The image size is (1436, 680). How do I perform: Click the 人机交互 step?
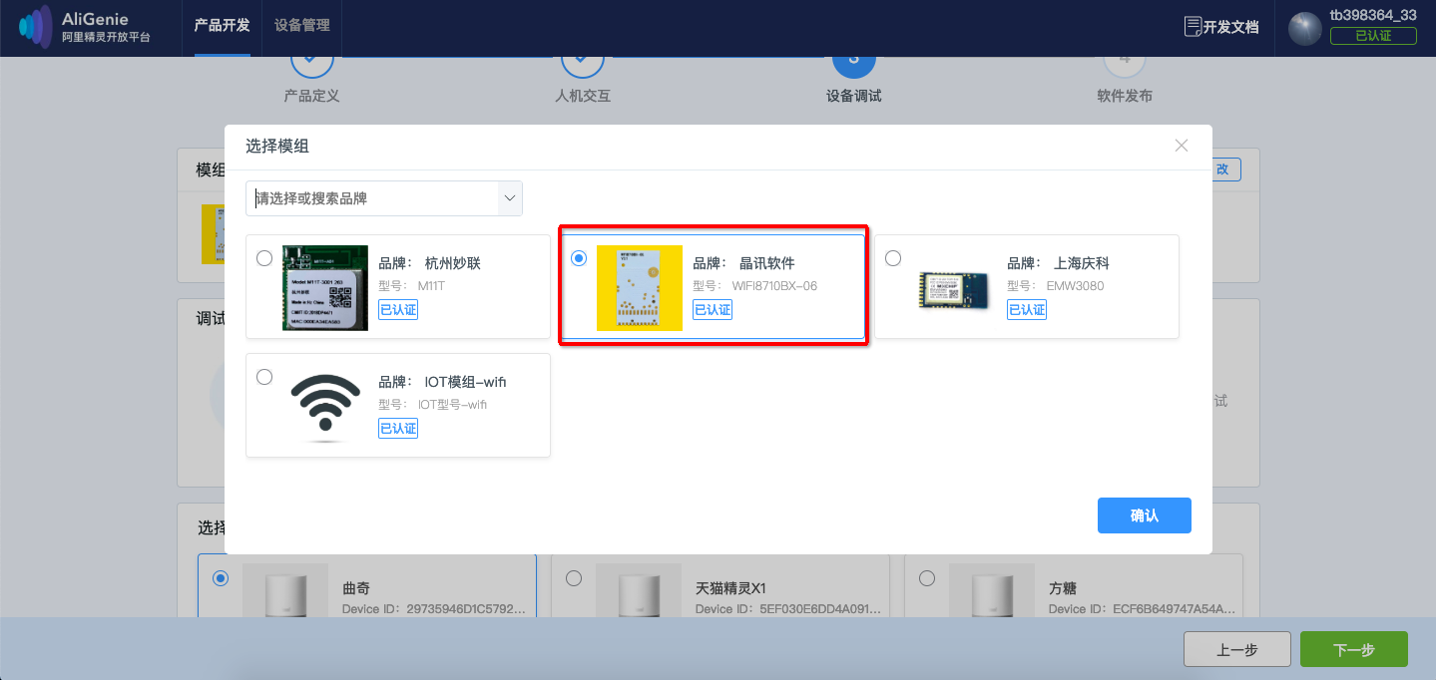pos(583,97)
